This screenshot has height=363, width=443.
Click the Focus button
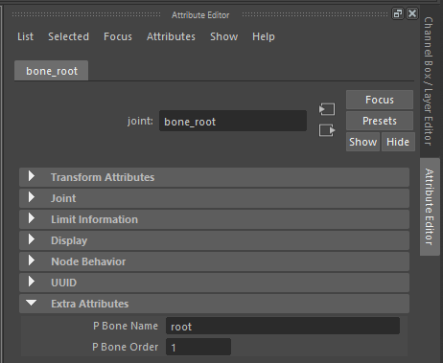tap(380, 100)
